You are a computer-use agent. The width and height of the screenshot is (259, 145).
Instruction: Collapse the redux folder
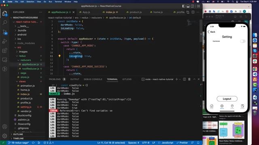(x=22, y=56)
